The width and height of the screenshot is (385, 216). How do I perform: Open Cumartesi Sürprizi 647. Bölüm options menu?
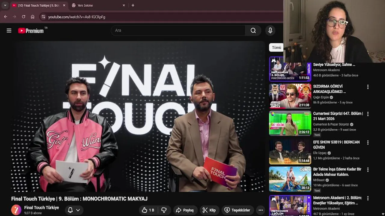368,114
